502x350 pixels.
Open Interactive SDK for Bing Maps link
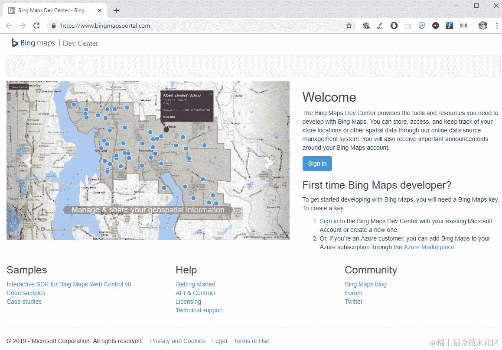[69, 284]
